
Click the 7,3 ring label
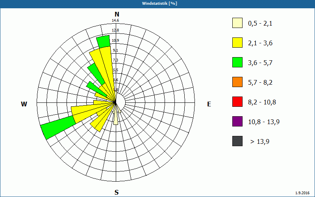[115, 60]
